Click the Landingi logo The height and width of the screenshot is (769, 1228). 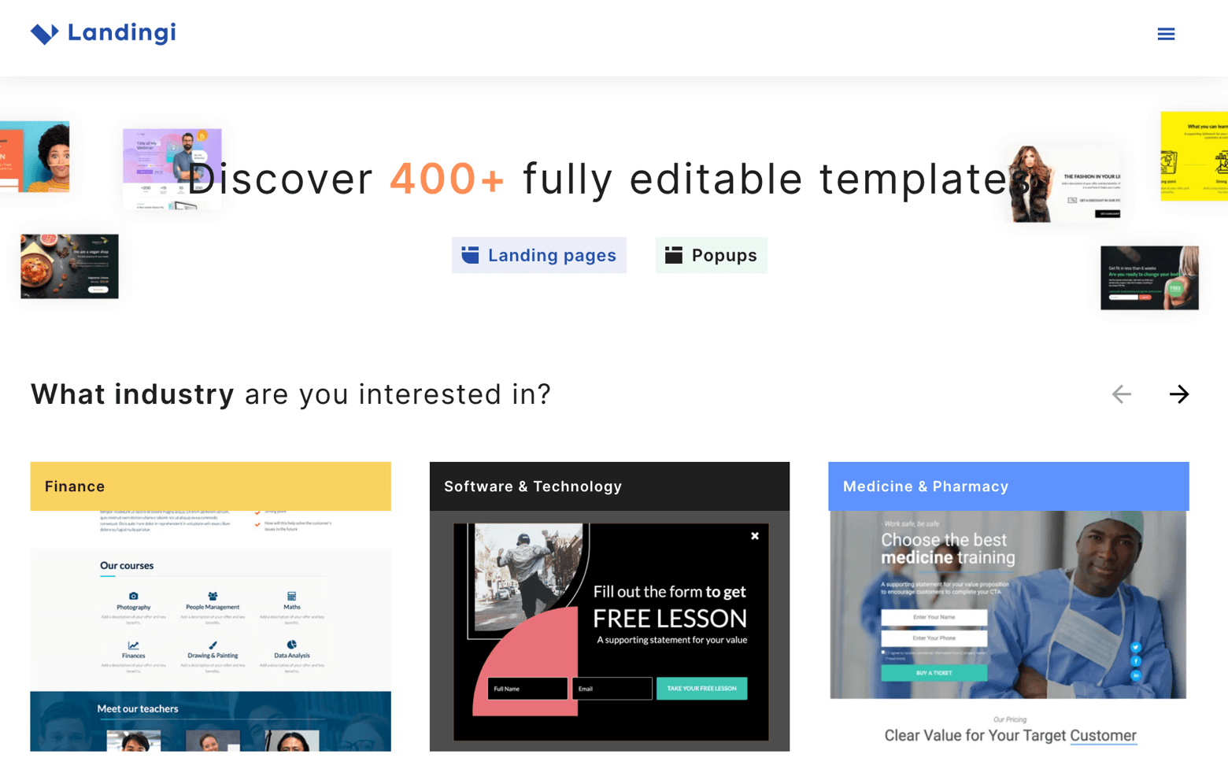tap(103, 33)
